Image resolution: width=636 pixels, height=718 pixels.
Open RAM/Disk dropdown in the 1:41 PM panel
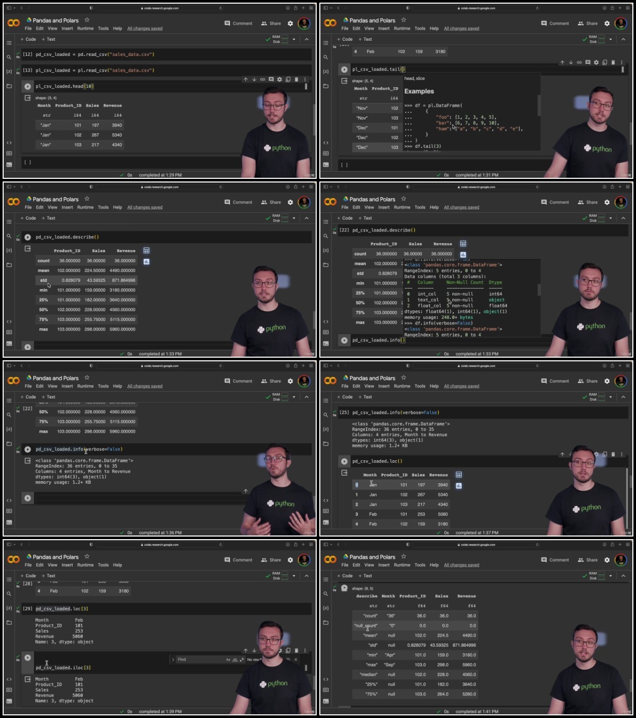610,576
